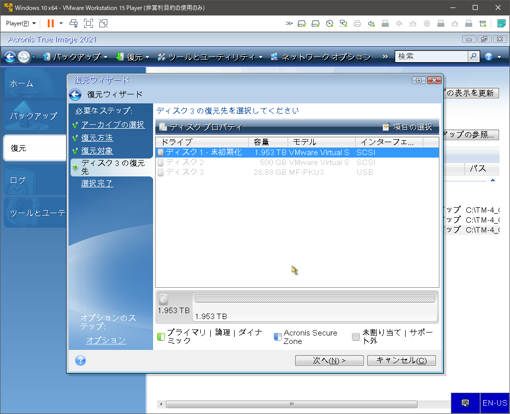The height and width of the screenshot is (414, 510).
Task: Click the Acronis forward arrow button
Action: [x=24, y=57]
